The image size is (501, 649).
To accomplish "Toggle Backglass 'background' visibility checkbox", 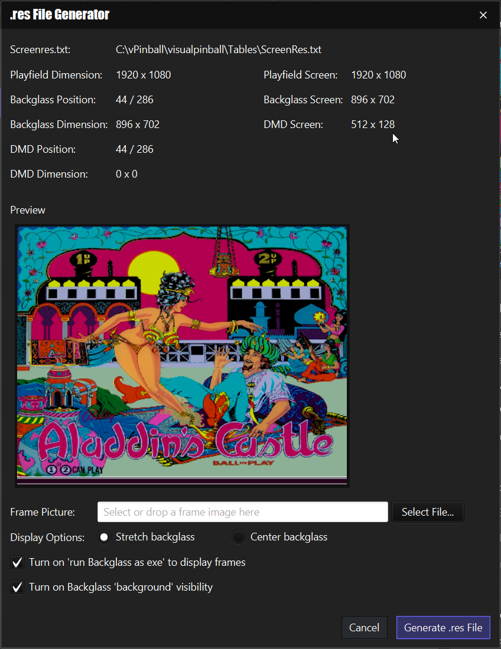I will click(x=17, y=587).
